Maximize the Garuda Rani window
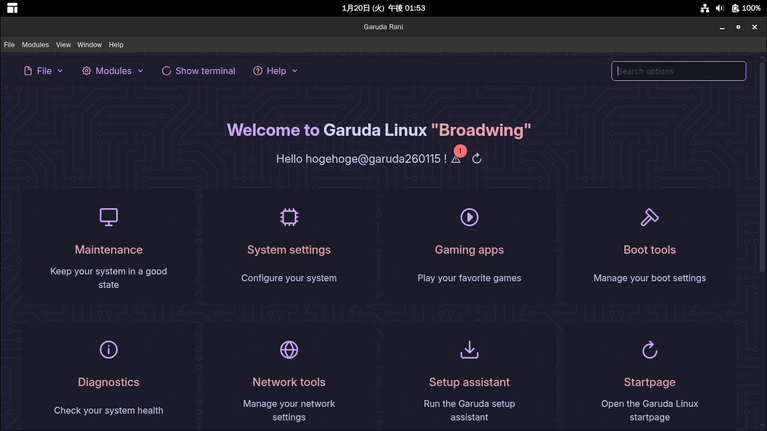The height and width of the screenshot is (431, 767). coord(738,27)
